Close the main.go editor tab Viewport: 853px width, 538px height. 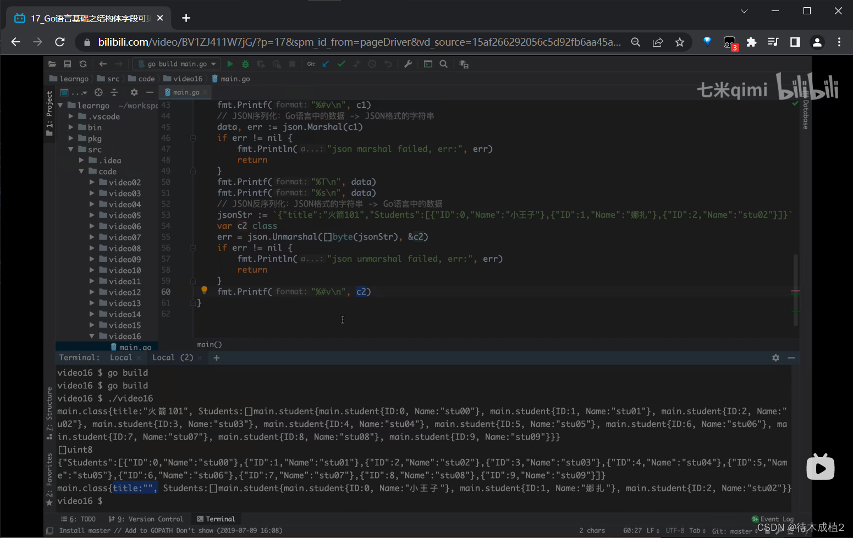(x=205, y=92)
